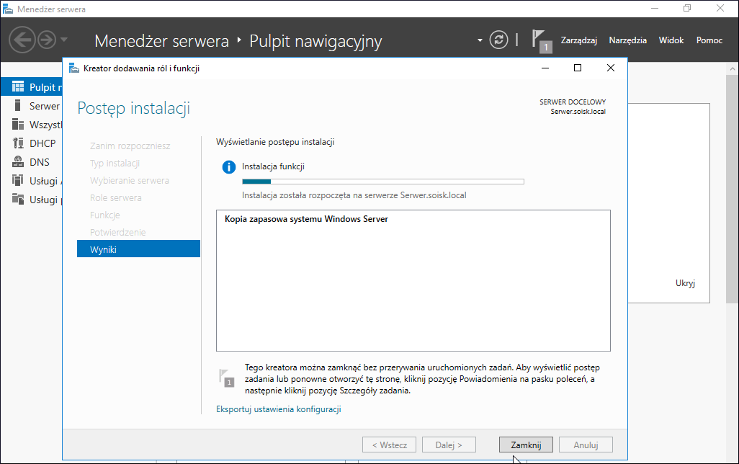Click Eksportuj ustawienia konfiguracji link
Viewport: 739px width, 464px height.
(279, 409)
